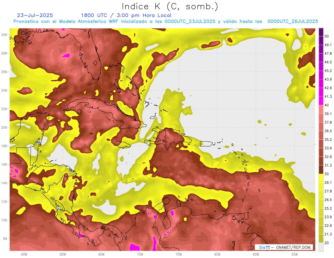Viewport: 334px width, 258px height.
Task: Click the '24N' latitude label
Action: click(x=4, y=90)
